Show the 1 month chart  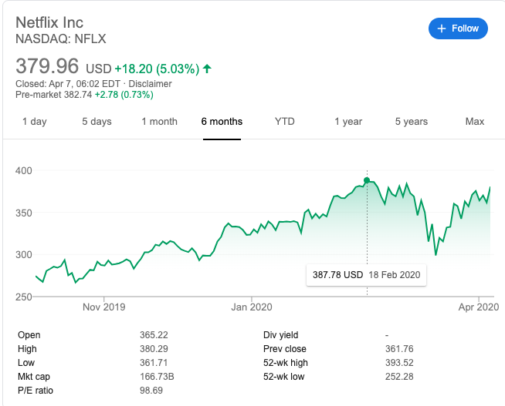point(159,122)
